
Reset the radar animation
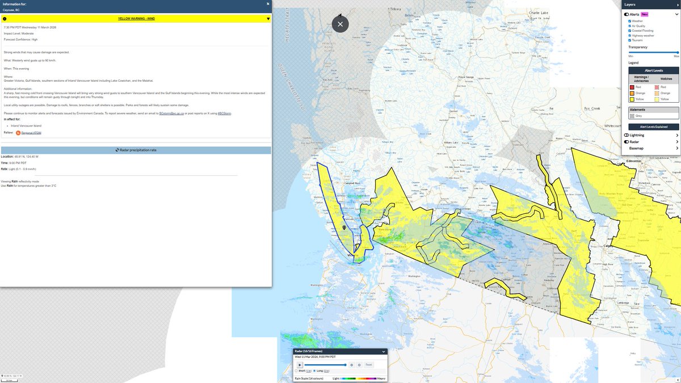[369, 365]
